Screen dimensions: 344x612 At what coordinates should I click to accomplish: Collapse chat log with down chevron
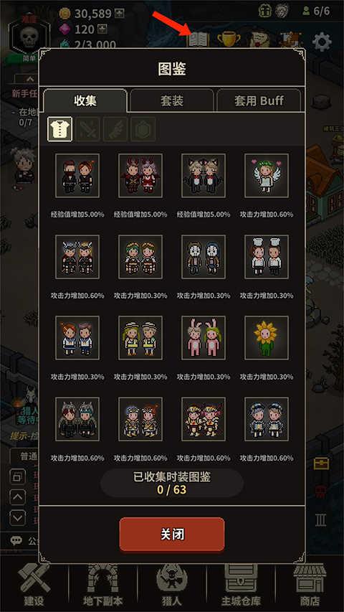coord(17,518)
